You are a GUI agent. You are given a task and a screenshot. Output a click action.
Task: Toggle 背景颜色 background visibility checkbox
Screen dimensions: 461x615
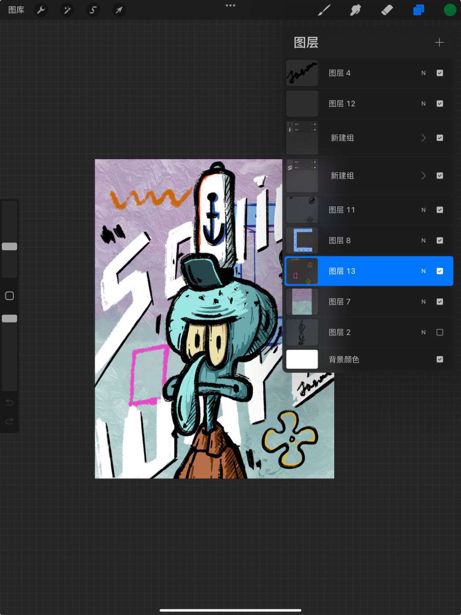[440, 360]
